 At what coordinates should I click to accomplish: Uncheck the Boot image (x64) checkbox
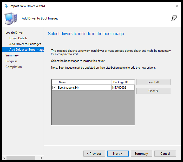coord(54,88)
